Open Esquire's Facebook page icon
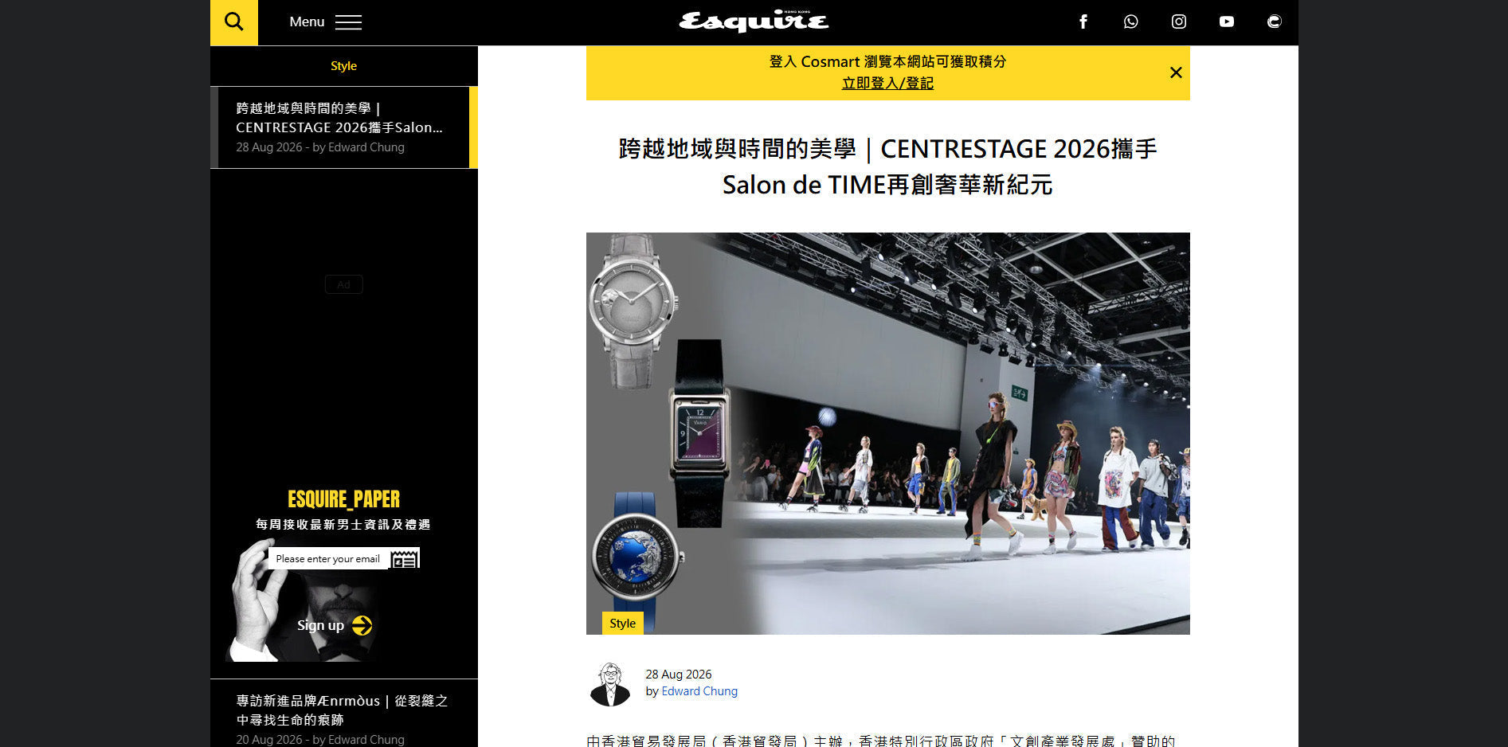 click(x=1083, y=22)
